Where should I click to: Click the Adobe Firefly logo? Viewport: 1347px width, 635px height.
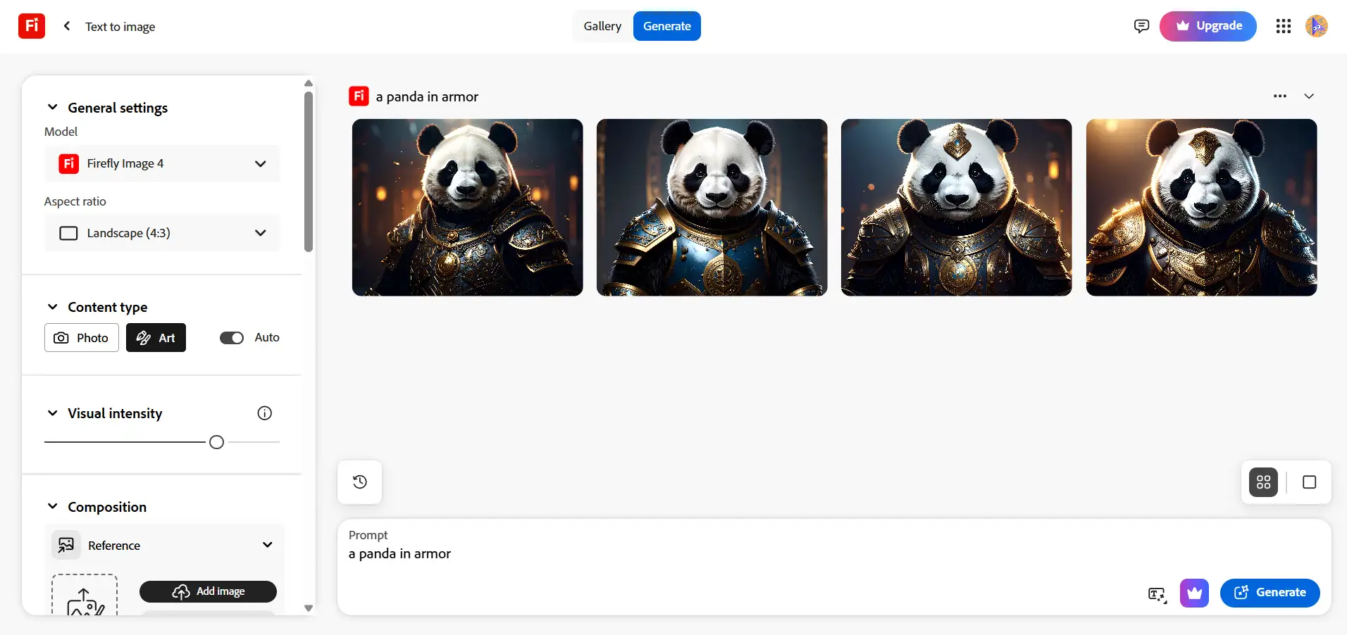point(32,26)
